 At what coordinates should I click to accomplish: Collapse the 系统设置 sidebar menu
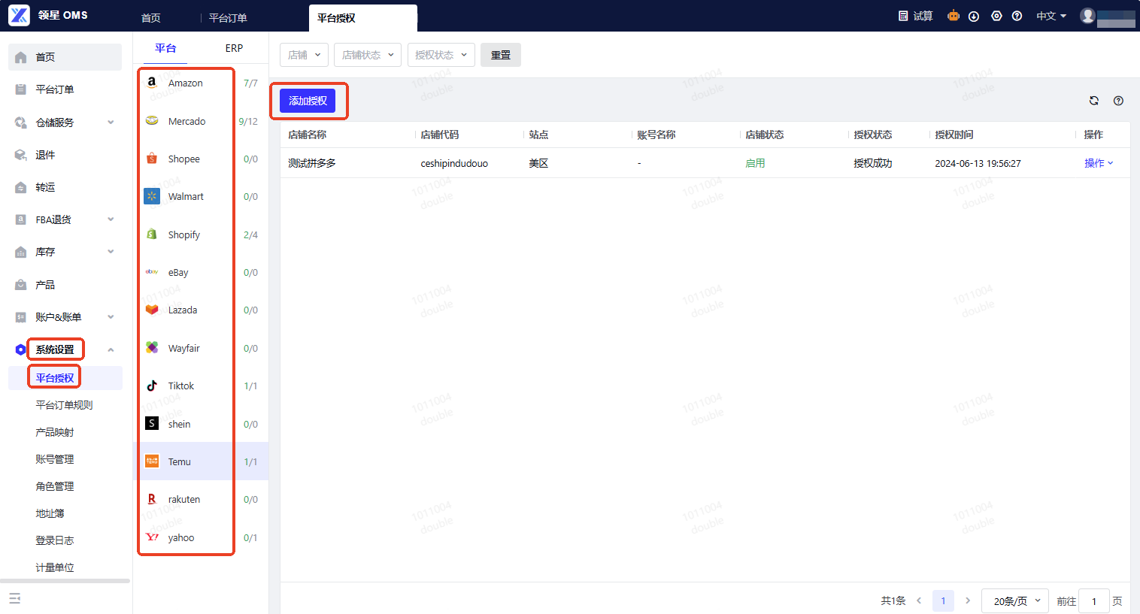[111, 349]
